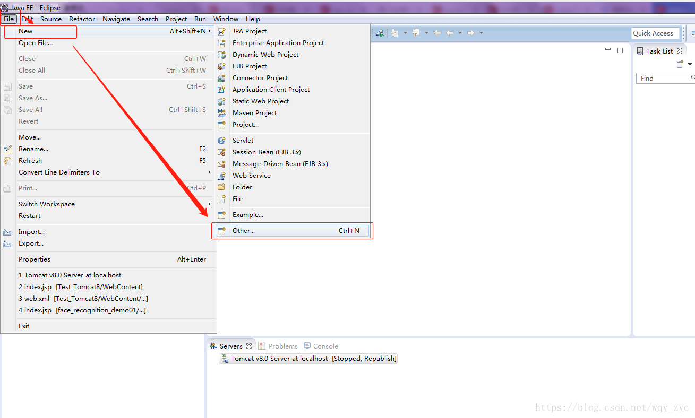The image size is (695, 418).
Task: Click the Application Client Project icon
Action: pos(222,90)
